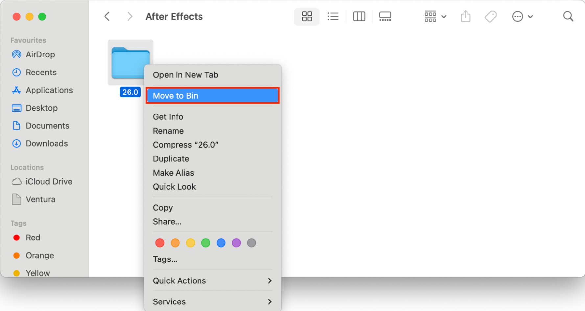Viewport: 585px width, 311px height.
Task: Click Tags… in the context menu
Action: (165, 259)
